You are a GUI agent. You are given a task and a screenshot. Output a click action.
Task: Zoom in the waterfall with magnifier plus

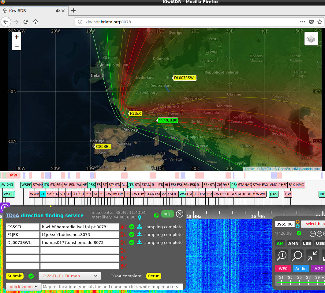click(282, 255)
